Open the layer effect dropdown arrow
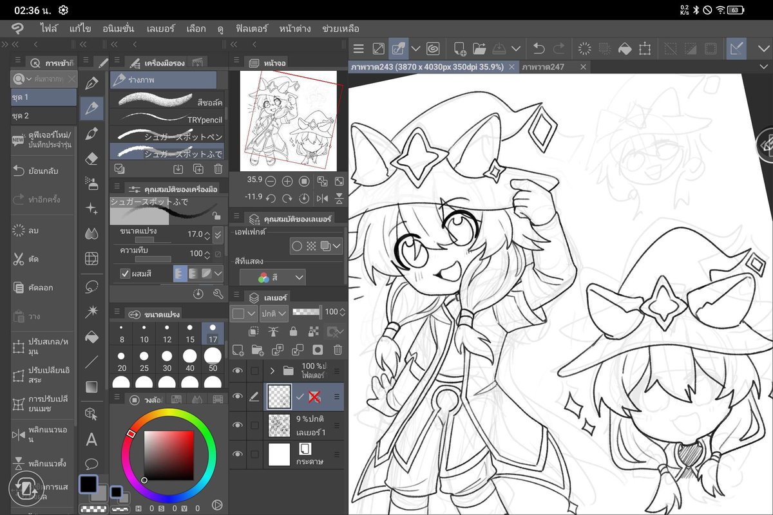Viewport: 773px width, 515px height. tap(337, 245)
